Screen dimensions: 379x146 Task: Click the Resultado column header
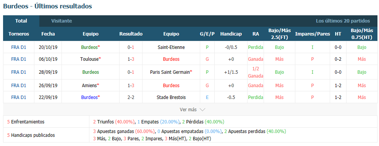coord(131,34)
